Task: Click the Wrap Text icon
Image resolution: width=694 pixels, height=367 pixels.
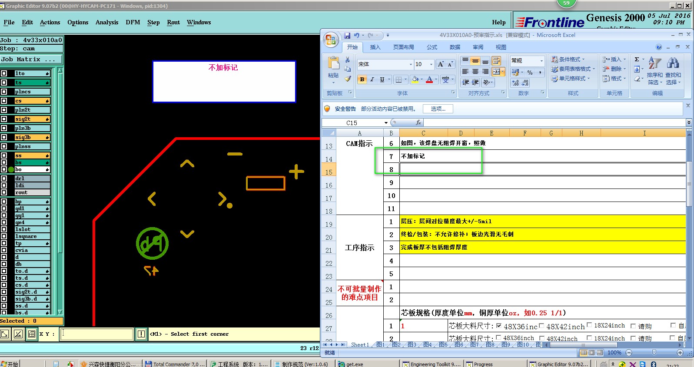Action: point(496,61)
